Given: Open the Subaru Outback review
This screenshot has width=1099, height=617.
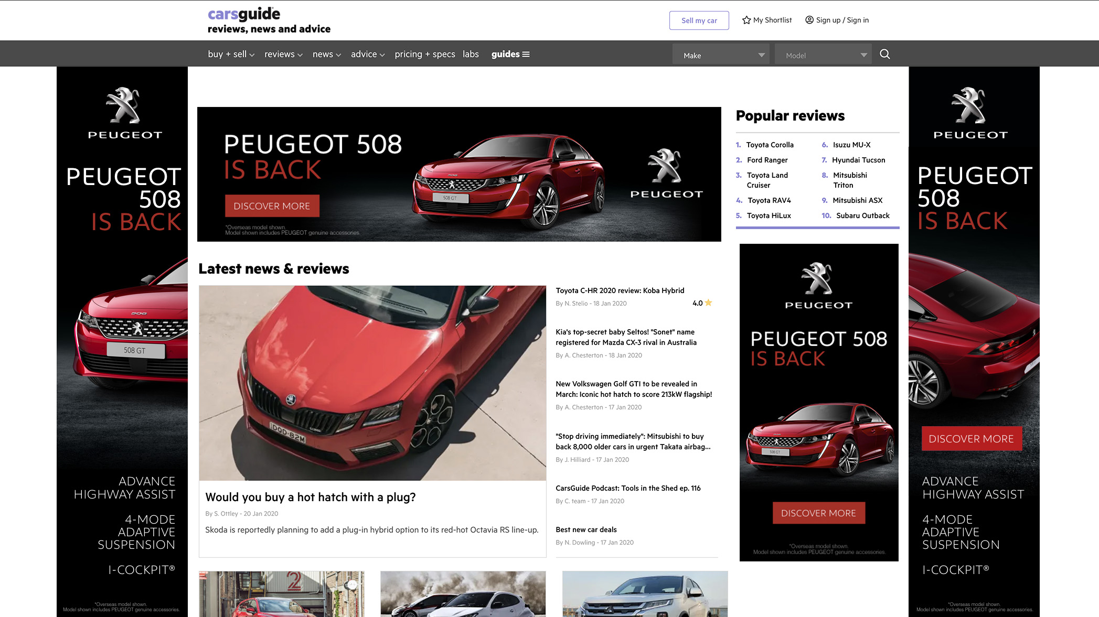Looking at the screenshot, I should tap(862, 215).
